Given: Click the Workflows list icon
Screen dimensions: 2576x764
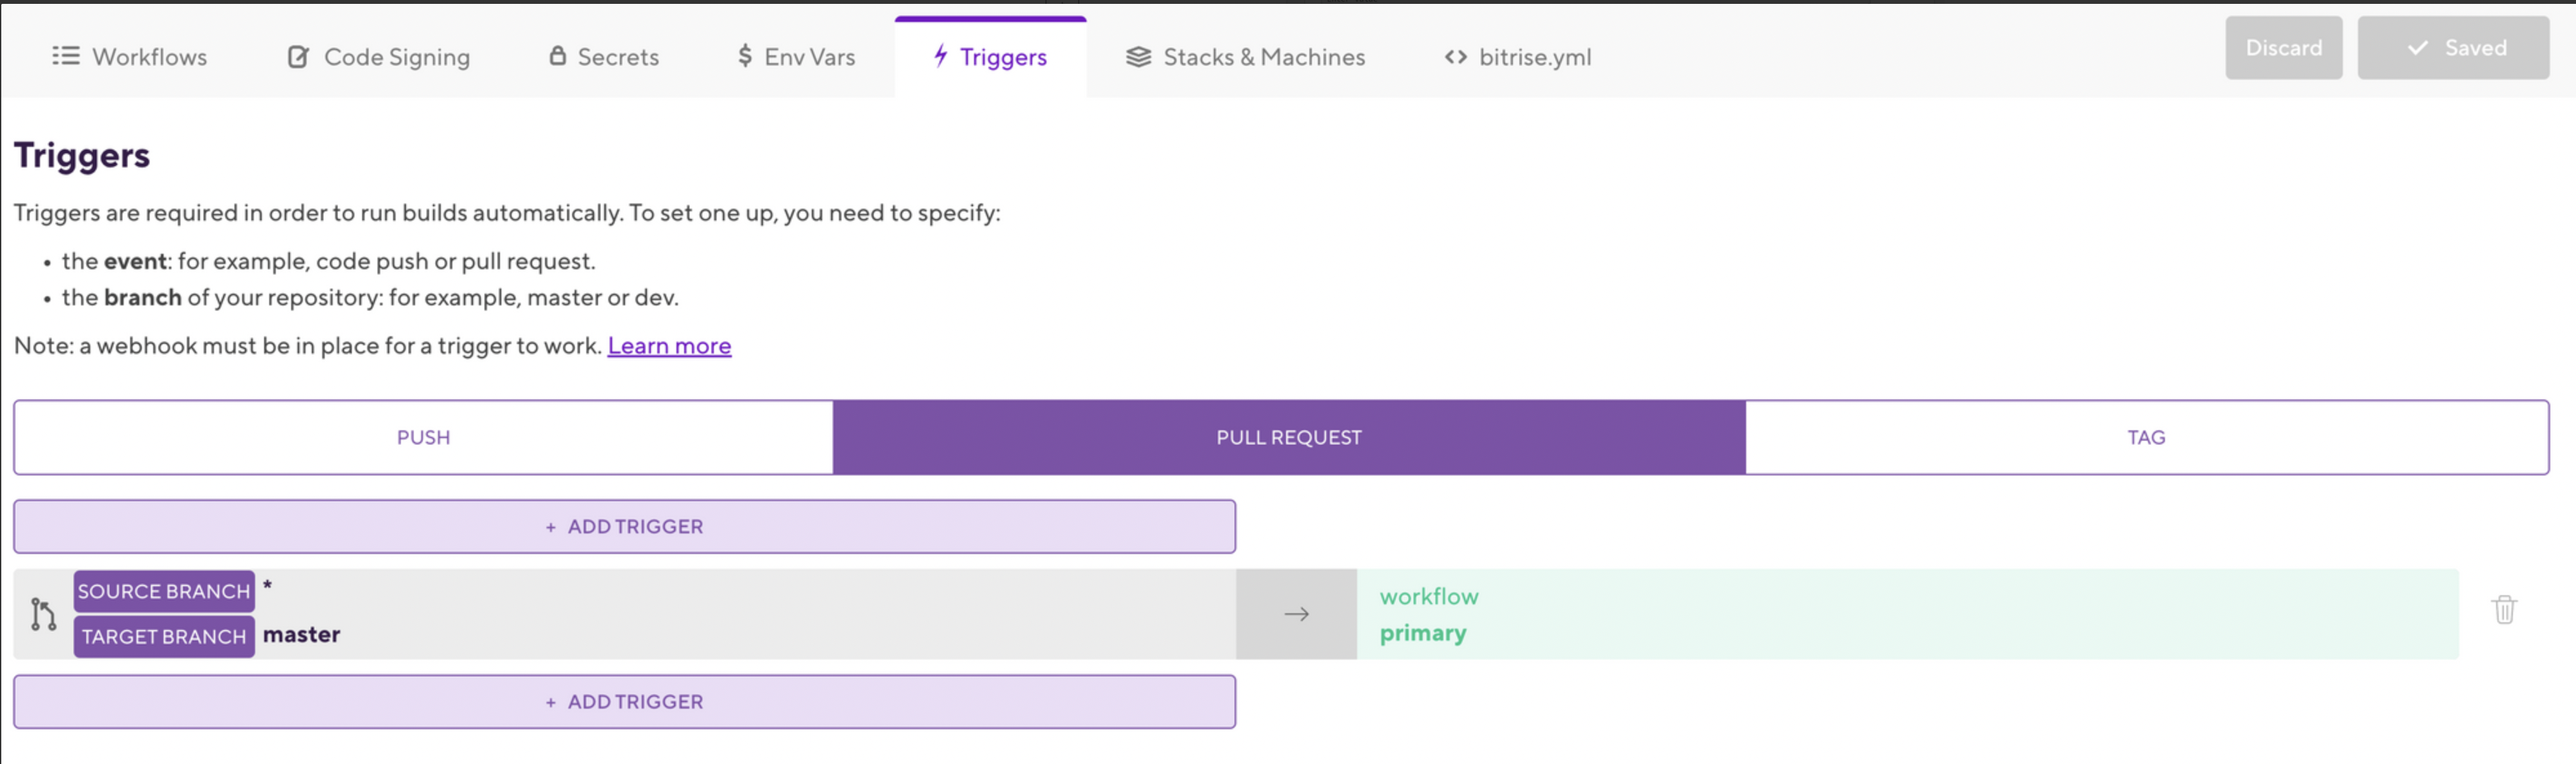Looking at the screenshot, I should pyautogui.click(x=65, y=56).
